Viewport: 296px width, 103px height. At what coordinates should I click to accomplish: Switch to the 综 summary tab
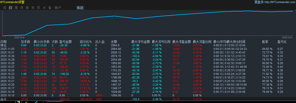pos(5,8)
